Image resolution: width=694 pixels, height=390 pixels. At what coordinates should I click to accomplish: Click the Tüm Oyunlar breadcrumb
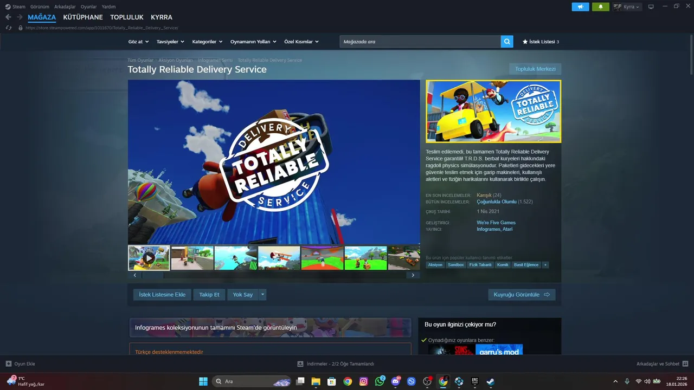(140, 60)
